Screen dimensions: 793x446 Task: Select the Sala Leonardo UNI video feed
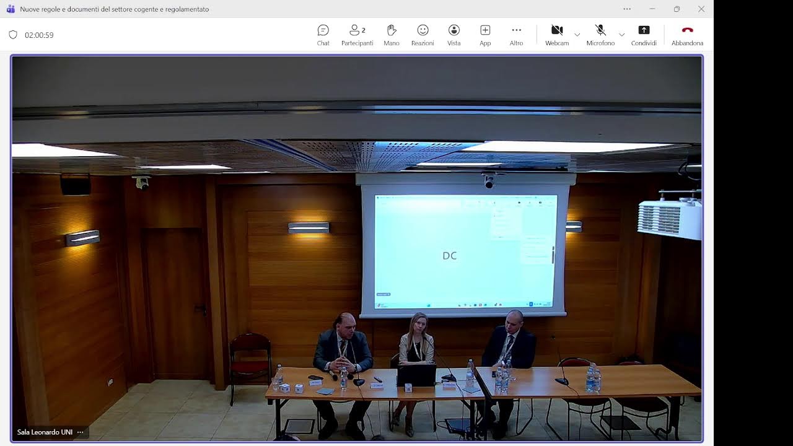click(357, 248)
